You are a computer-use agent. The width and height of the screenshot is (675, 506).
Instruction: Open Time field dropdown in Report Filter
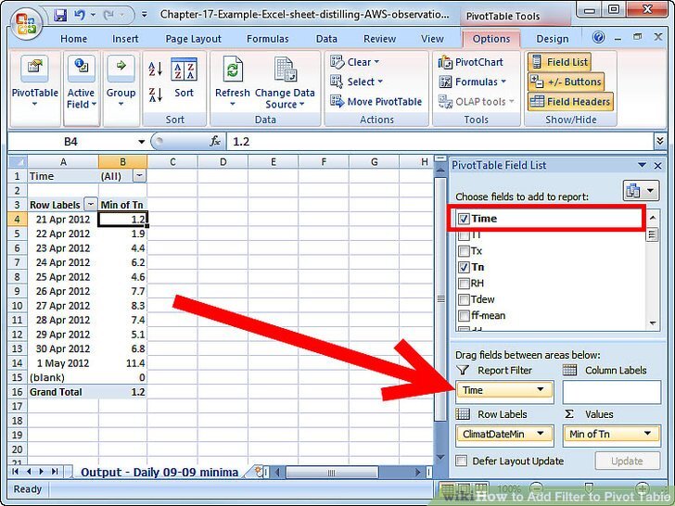tap(541, 390)
